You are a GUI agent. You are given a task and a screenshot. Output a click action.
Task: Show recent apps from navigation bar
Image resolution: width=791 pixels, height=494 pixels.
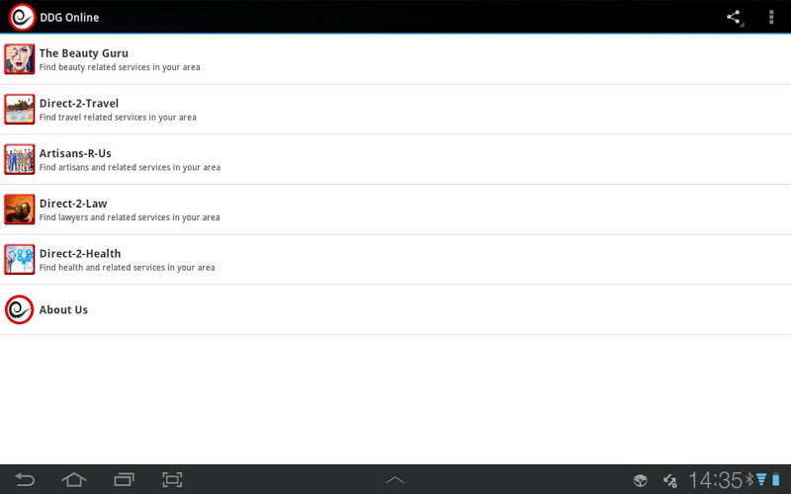(x=124, y=479)
